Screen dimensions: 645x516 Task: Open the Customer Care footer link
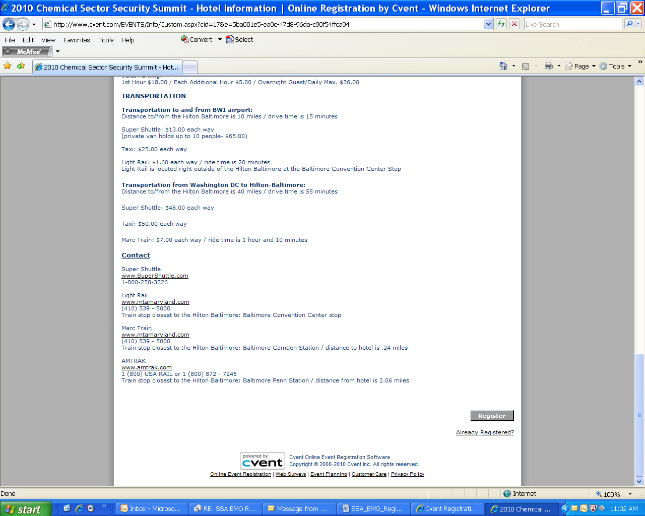click(x=369, y=474)
